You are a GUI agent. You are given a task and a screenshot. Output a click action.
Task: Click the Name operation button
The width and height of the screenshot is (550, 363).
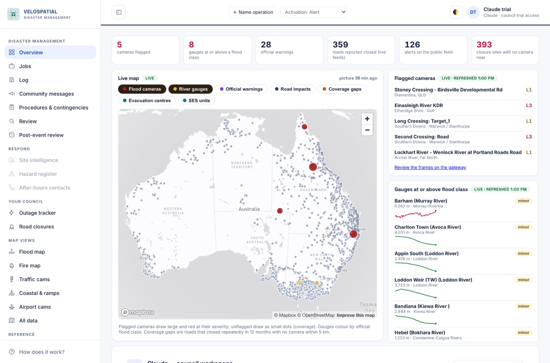click(x=253, y=12)
